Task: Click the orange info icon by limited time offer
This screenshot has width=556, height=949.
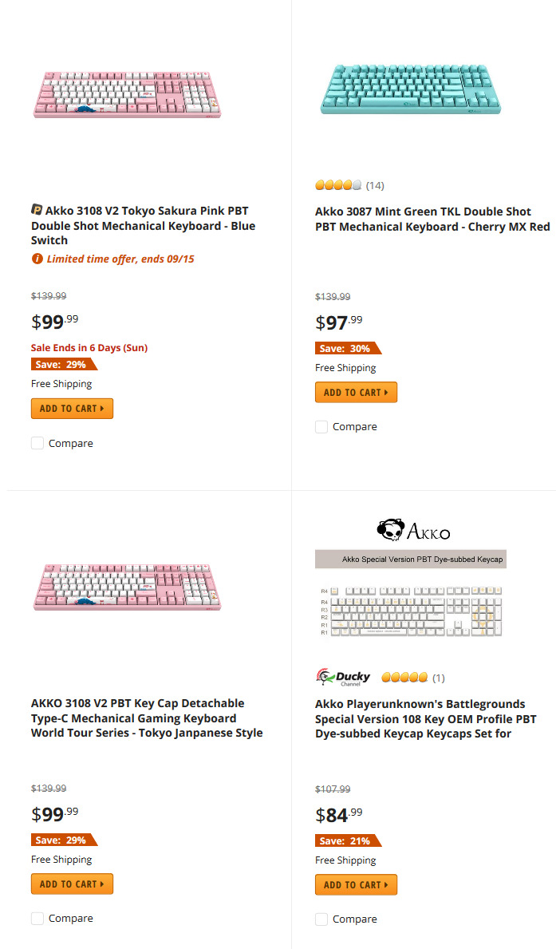Action: coord(37,259)
